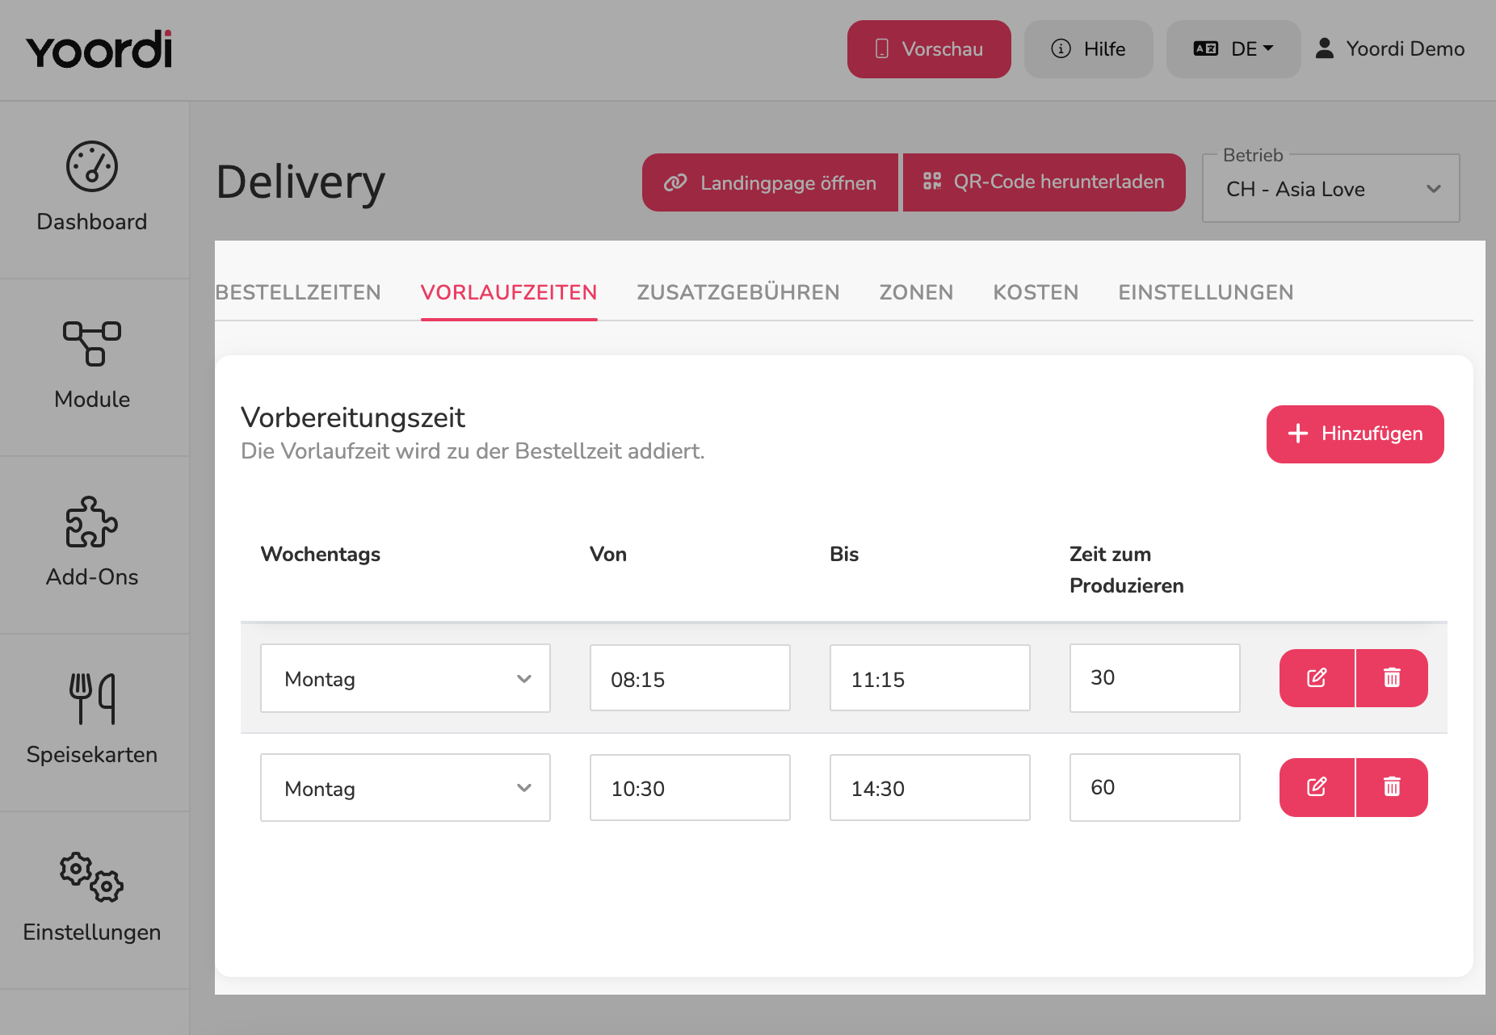Click the Yoordi logo

[99, 49]
